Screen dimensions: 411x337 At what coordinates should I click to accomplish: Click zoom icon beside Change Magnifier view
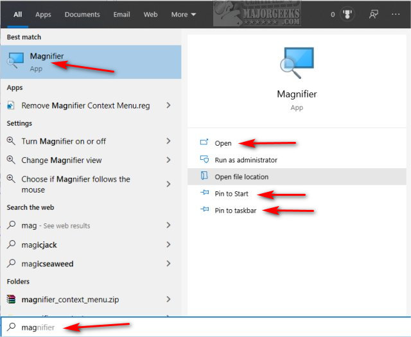coord(11,160)
